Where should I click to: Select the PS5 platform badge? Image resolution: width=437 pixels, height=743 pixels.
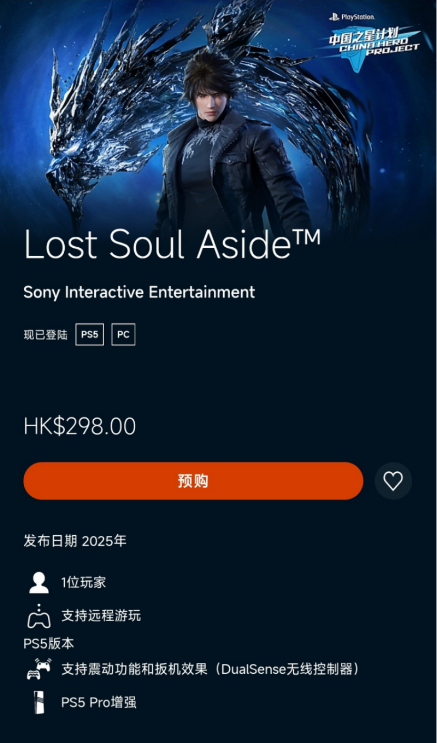pos(90,334)
